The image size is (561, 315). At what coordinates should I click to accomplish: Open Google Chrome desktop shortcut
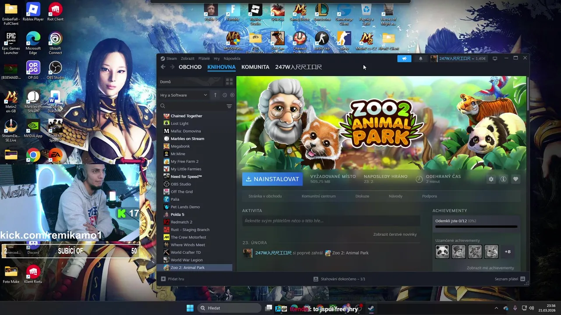pos(33,155)
